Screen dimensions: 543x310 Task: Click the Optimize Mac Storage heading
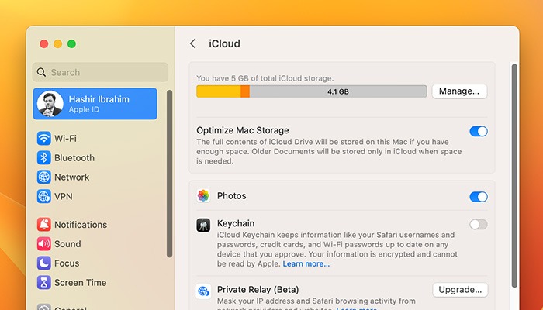tap(243, 130)
